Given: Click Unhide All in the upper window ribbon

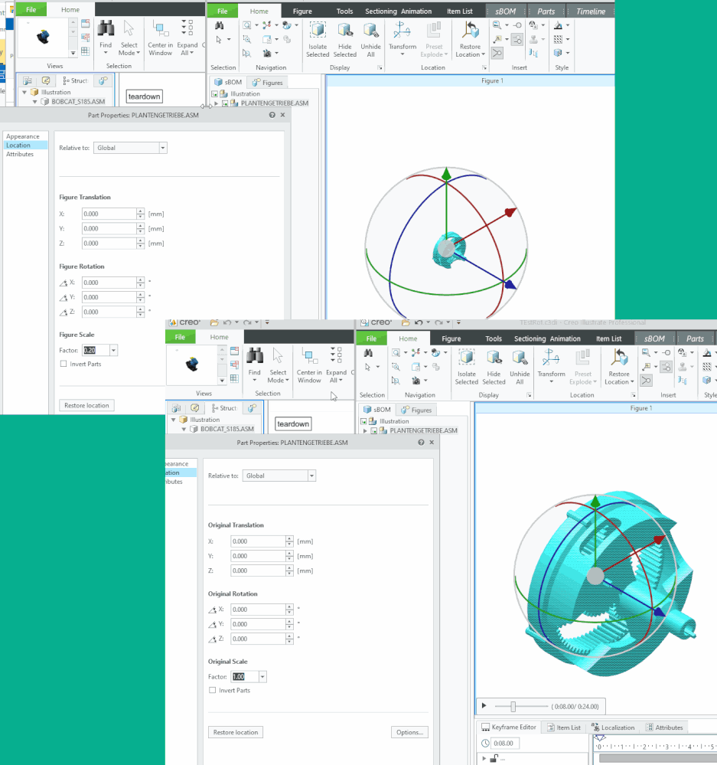Looking at the screenshot, I should [x=371, y=40].
